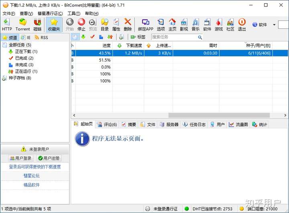Open the 评论(6) tab
289x213 pixels.
tap(107, 125)
